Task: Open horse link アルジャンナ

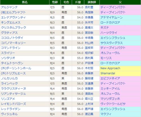Action: click(9, 7)
